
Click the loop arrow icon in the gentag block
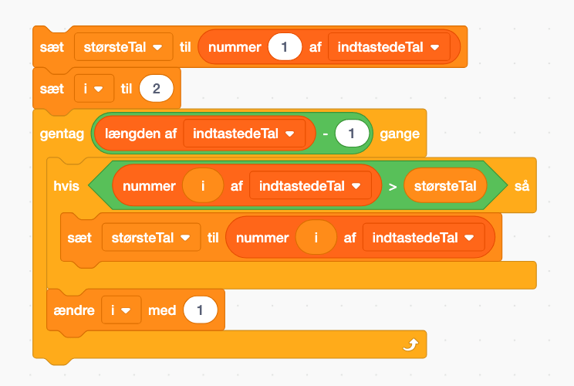(410, 345)
